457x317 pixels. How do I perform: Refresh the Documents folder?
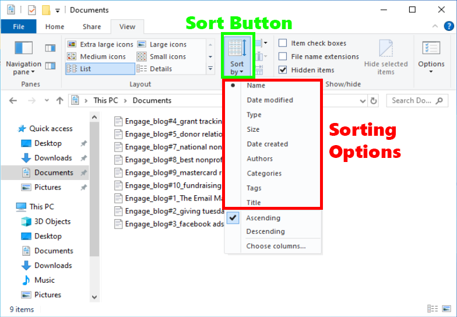click(x=373, y=101)
